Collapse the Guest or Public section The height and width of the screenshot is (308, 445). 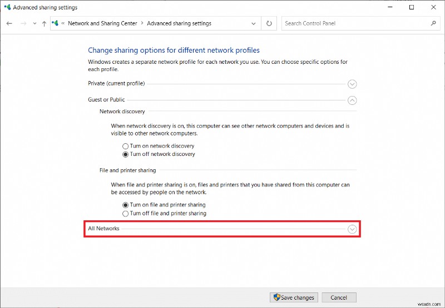[x=352, y=100]
